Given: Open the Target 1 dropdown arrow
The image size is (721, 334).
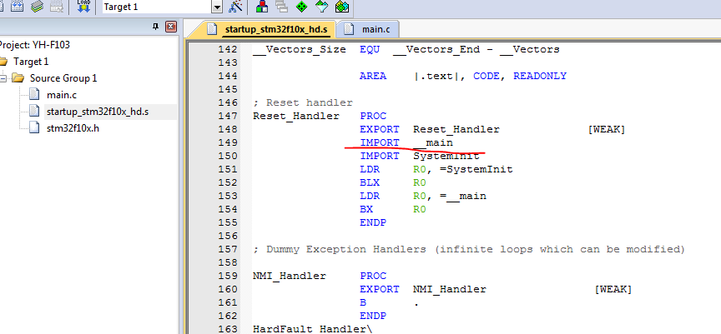Looking at the screenshot, I should [x=217, y=7].
